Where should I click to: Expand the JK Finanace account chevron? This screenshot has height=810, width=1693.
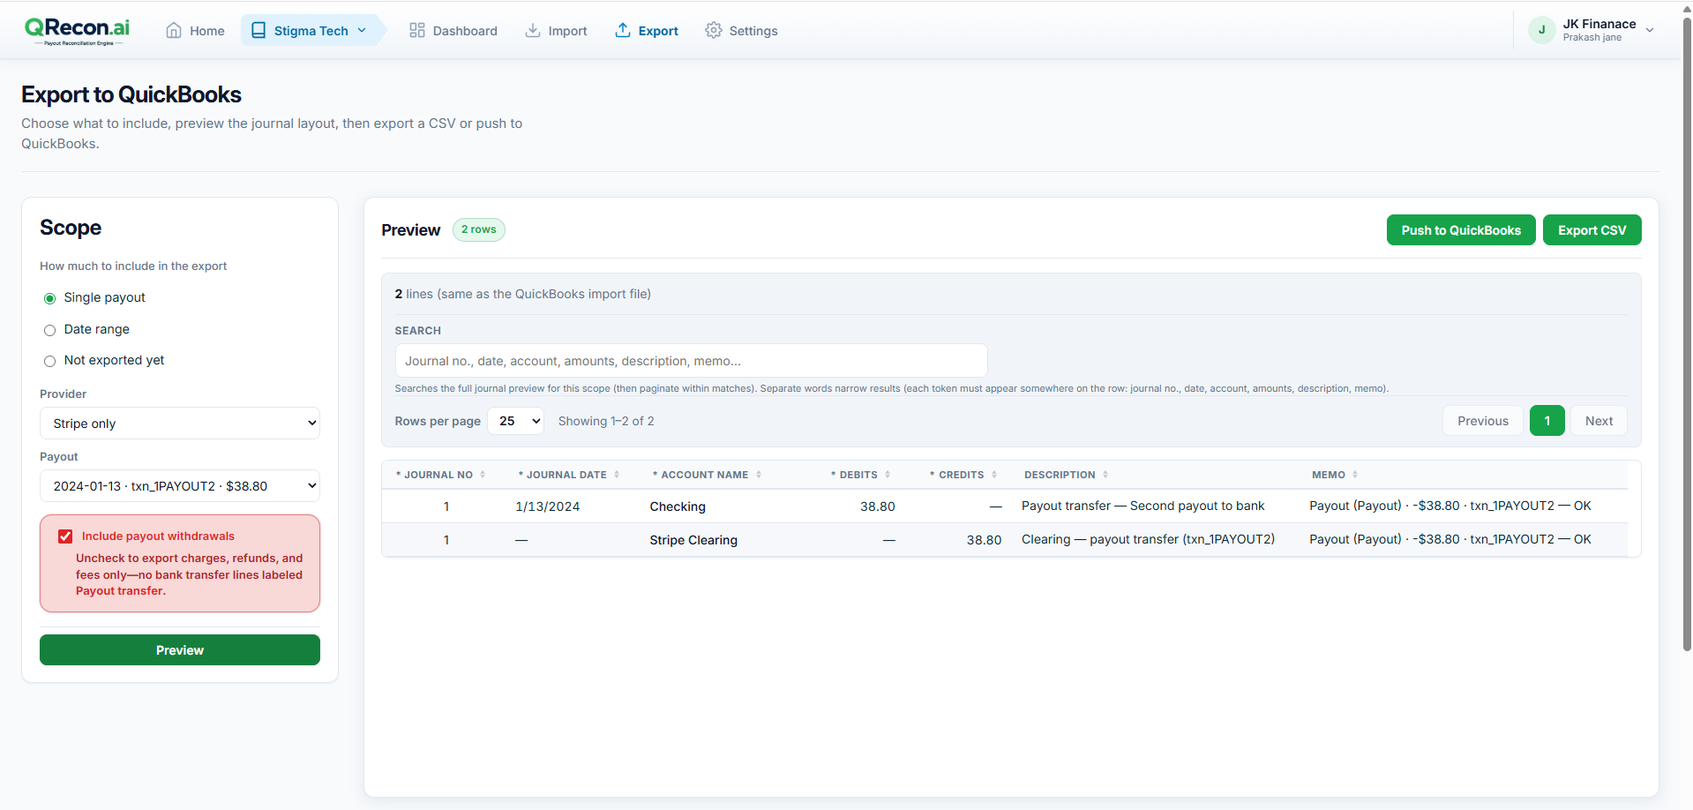pyautogui.click(x=1650, y=30)
